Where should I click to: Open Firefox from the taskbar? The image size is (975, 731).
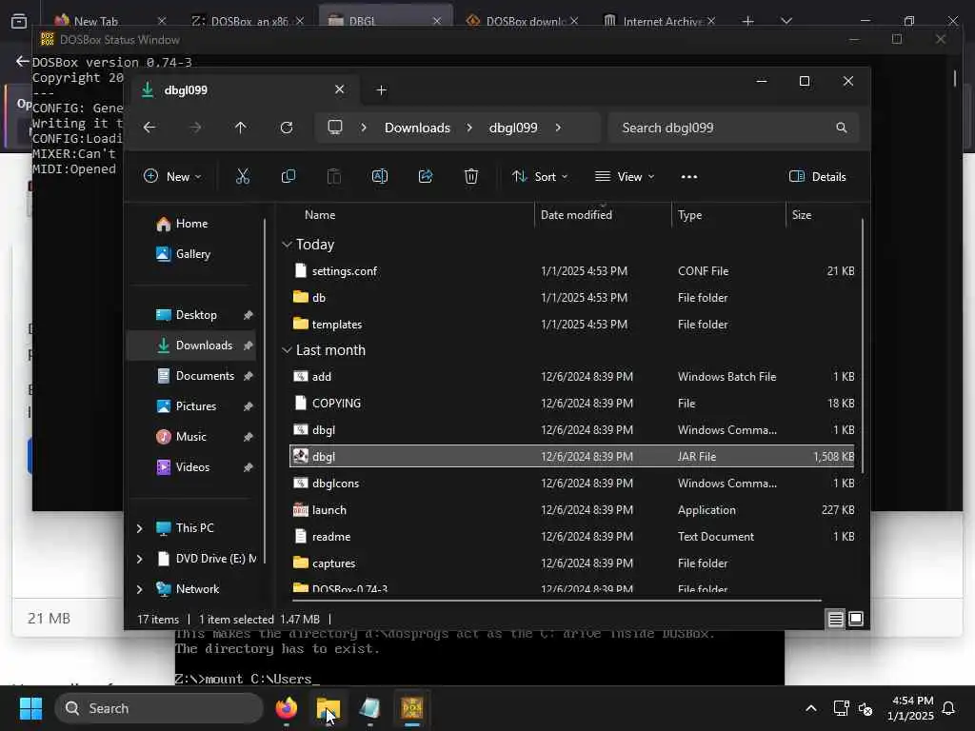(286, 708)
